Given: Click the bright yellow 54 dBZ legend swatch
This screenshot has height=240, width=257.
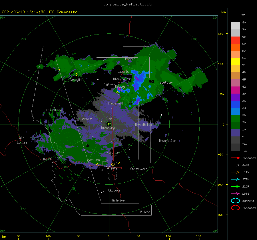Looking at the screenshot, I should tap(235, 61).
